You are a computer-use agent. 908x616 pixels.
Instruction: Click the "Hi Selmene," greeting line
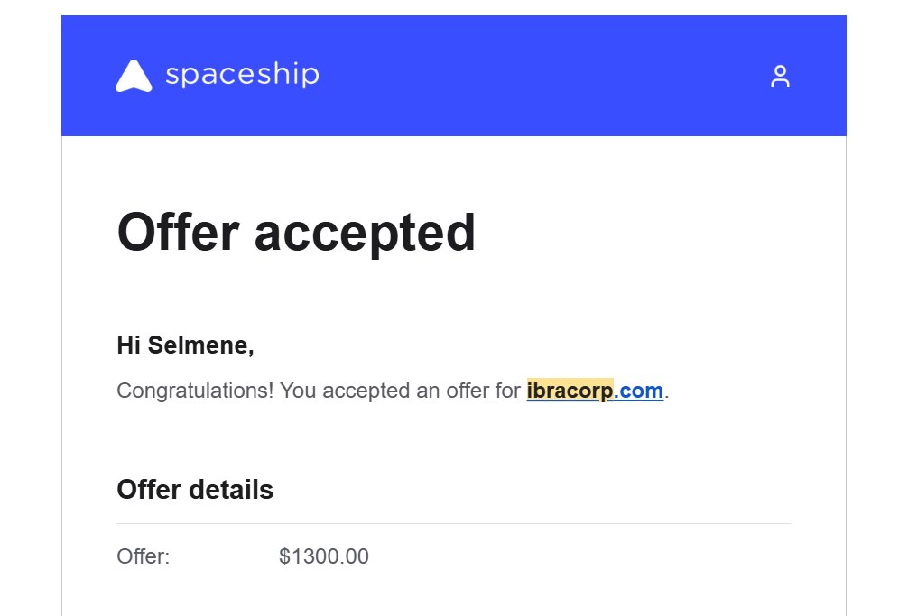point(185,345)
